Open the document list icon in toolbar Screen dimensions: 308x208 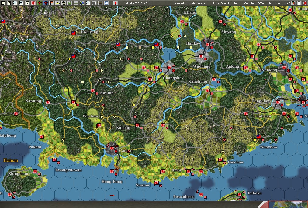click(9, 3)
